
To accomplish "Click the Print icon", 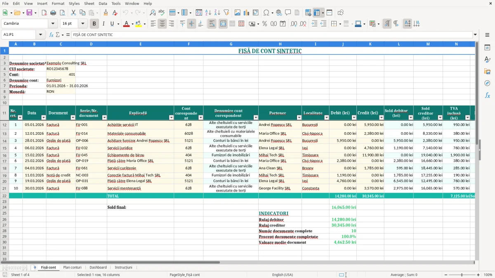I will pyautogui.click(x=53, y=13).
